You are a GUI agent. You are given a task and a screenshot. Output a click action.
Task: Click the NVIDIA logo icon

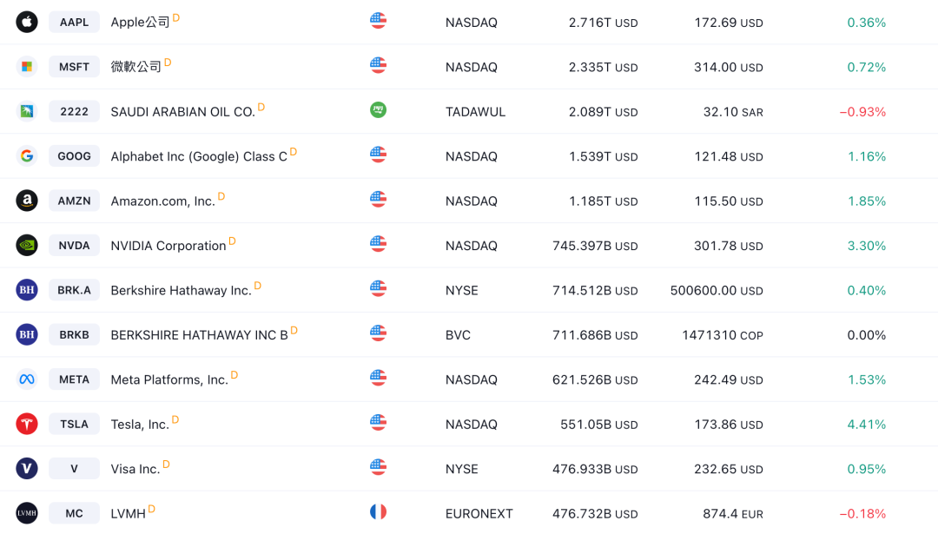27,246
